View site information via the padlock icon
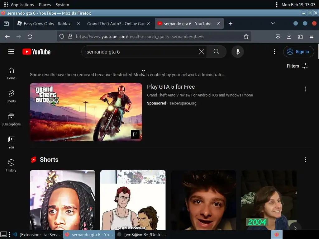This screenshot has width=319, height=239. click(70, 37)
